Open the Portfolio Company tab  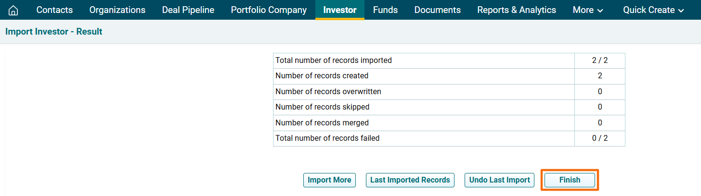click(x=269, y=10)
